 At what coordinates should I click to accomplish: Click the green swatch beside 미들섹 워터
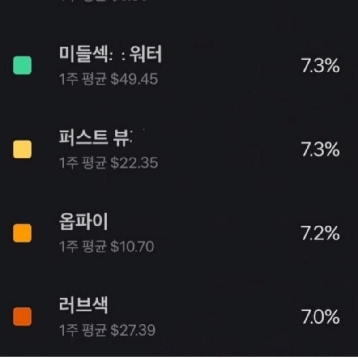pyautogui.click(x=22, y=65)
